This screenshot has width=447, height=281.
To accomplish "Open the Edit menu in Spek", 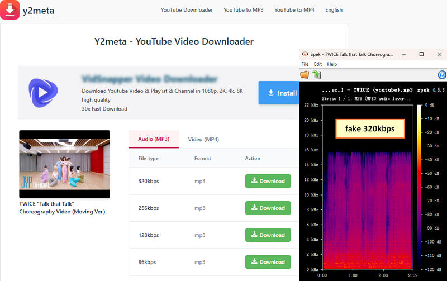I will [x=318, y=64].
